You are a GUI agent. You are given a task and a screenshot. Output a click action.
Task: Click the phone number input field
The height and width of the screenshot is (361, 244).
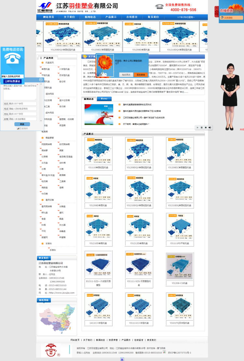12,76
